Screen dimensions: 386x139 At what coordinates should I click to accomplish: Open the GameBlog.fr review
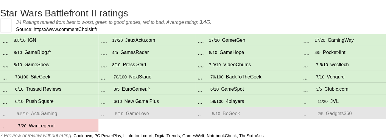pyautogui.click(x=38, y=52)
